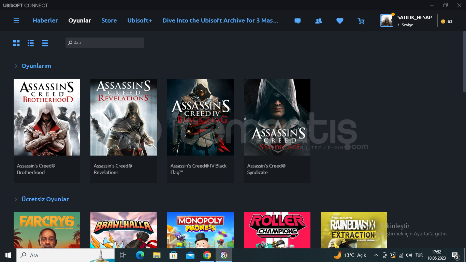Switch to compact list view
Screen dimensions: 466x262
point(45,43)
